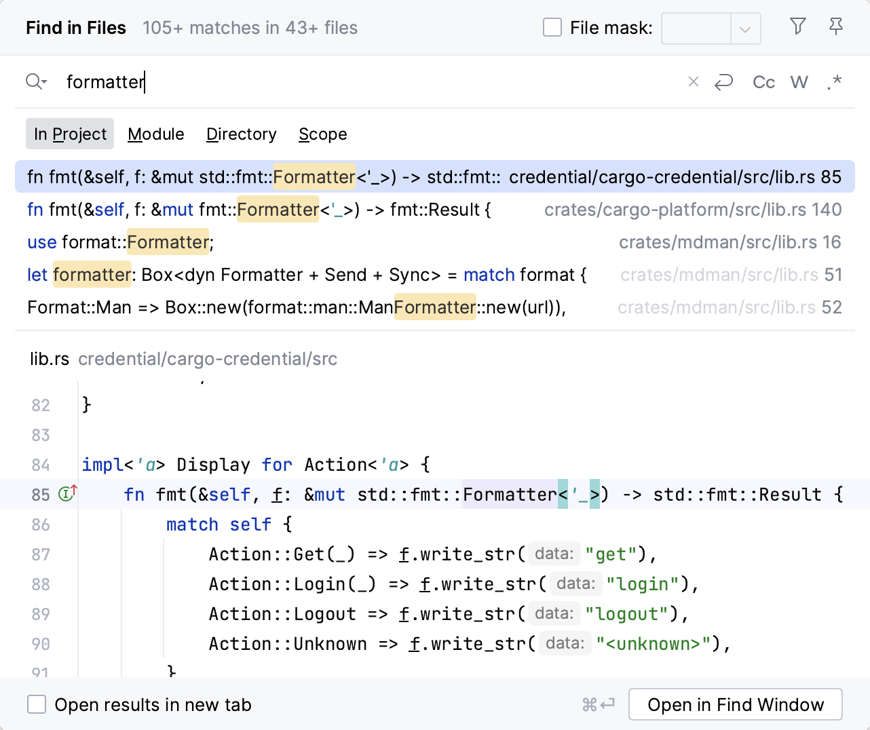The image size is (870, 730).
Task: Enable the File mask checkbox
Action: pyautogui.click(x=552, y=27)
